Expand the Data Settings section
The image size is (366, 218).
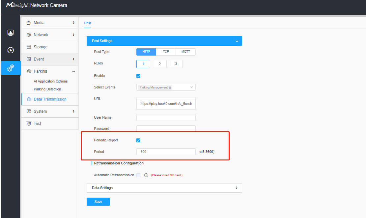click(164, 188)
